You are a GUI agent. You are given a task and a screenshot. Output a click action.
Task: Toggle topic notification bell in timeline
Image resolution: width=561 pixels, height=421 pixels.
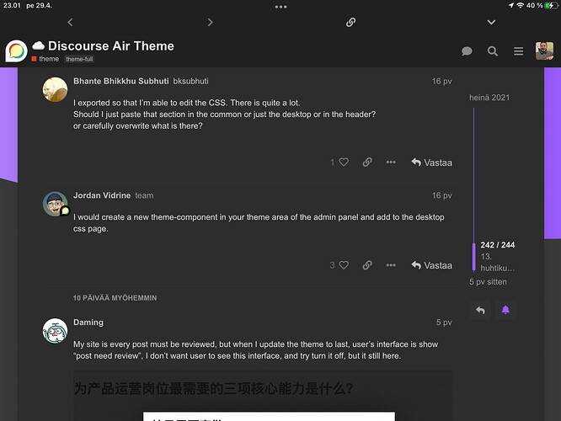[506, 310]
